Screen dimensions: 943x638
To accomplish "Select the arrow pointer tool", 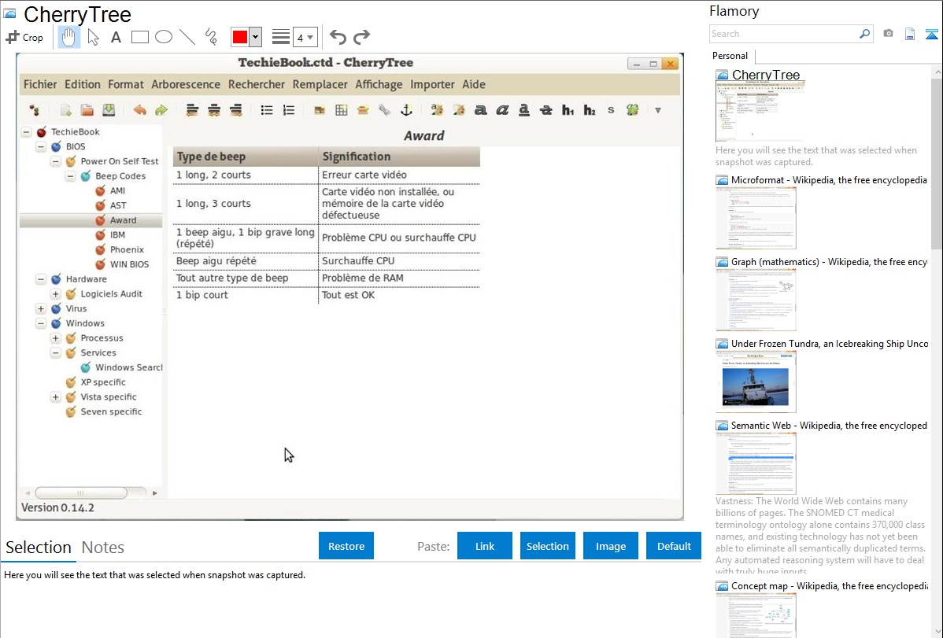I will pos(93,37).
